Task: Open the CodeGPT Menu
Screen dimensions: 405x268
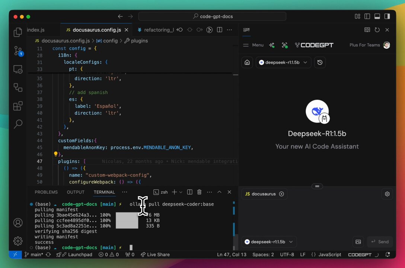Action: point(253,45)
